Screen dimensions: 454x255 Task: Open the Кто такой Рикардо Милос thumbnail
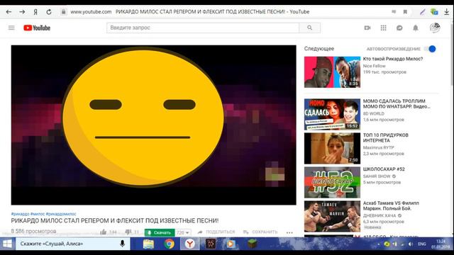pos(332,72)
